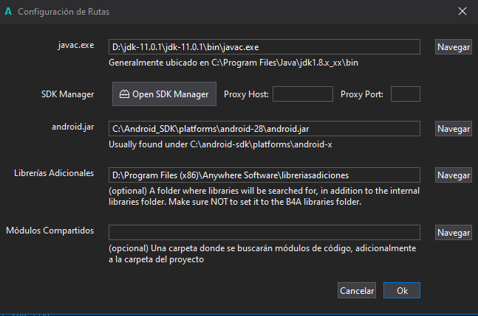Browse for javac.exe with Navegar

(x=454, y=47)
